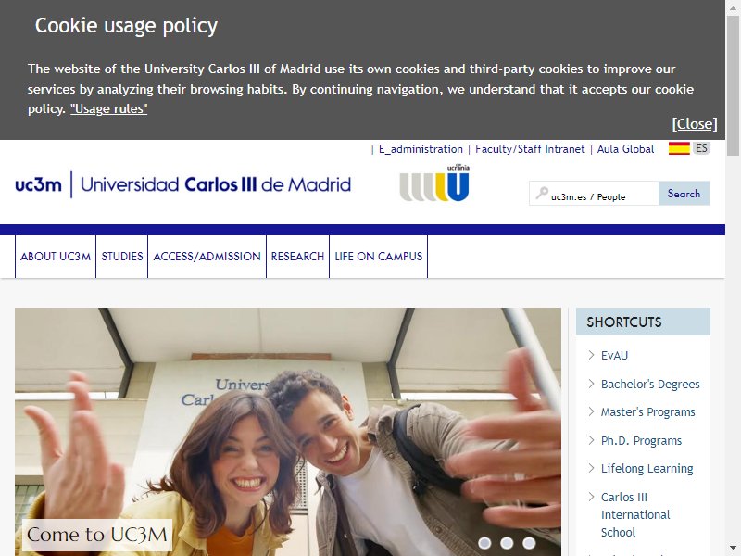Click chevron arrow beside Master's Programs

click(x=591, y=411)
